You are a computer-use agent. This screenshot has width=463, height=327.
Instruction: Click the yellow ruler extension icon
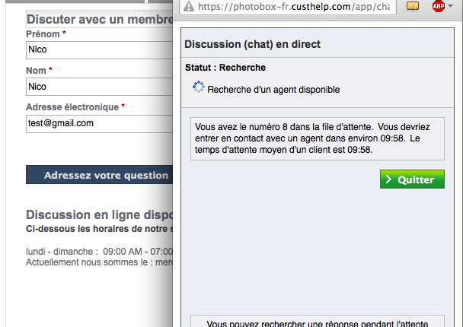413,5
